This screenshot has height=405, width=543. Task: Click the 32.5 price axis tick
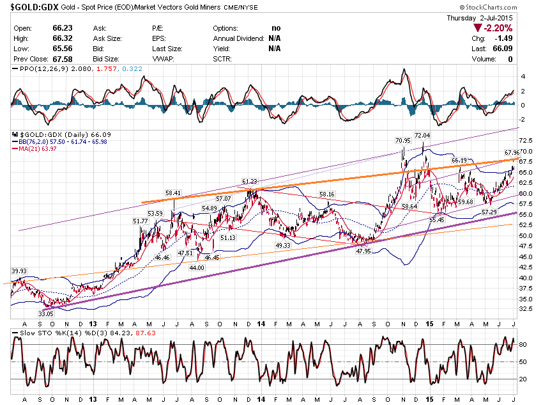coord(526,308)
